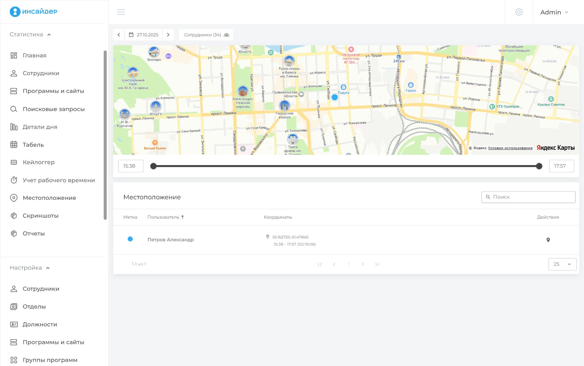Open the Admin user dropdown

(554, 12)
